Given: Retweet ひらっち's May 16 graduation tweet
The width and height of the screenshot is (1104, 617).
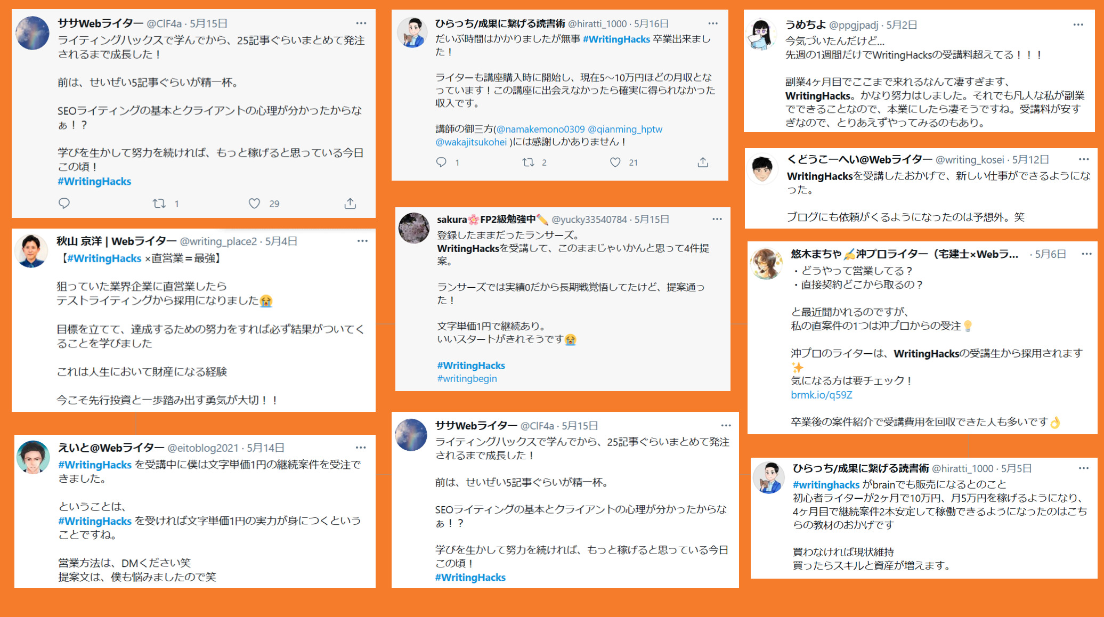Looking at the screenshot, I should click(x=528, y=163).
